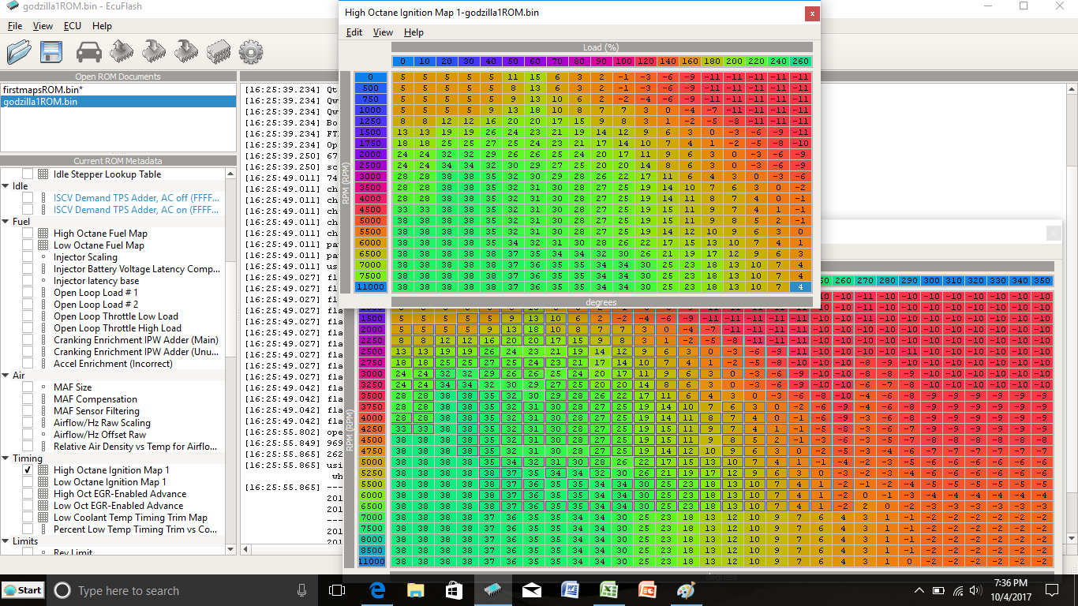Click the car vehicle icon in toolbar
The image size is (1078, 606).
tap(89, 52)
